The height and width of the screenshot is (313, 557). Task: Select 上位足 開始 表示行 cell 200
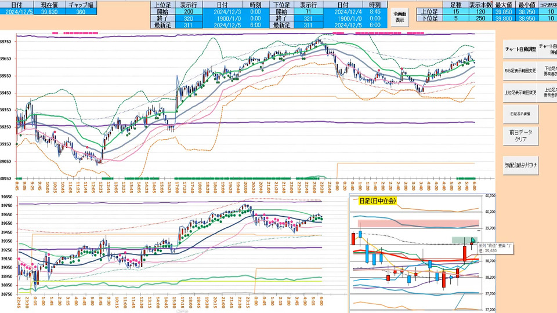click(x=189, y=12)
